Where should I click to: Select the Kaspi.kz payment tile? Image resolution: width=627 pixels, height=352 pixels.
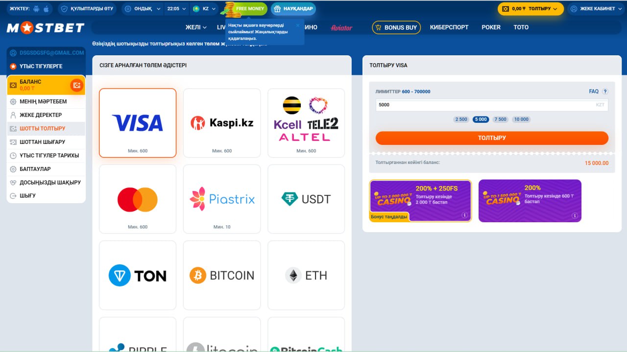pos(222,123)
